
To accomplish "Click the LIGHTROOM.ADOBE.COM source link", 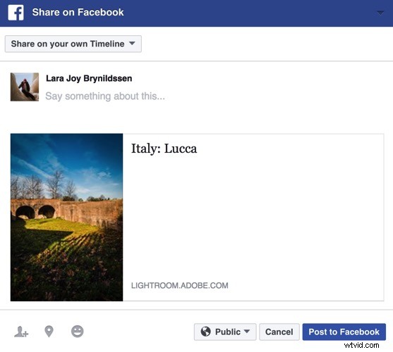I will coord(180,285).
